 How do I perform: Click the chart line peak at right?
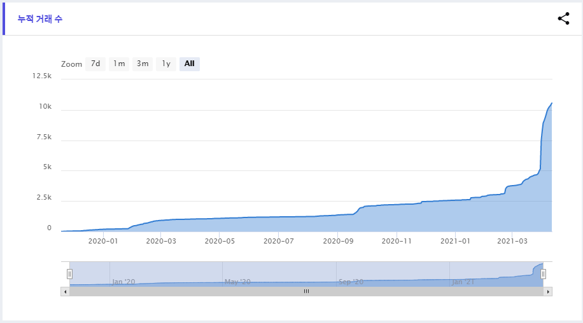tap(551, 103)
